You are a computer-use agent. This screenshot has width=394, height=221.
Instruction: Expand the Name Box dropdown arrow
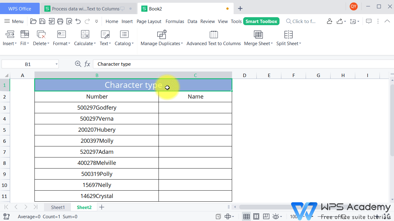(x=57, y=64)
